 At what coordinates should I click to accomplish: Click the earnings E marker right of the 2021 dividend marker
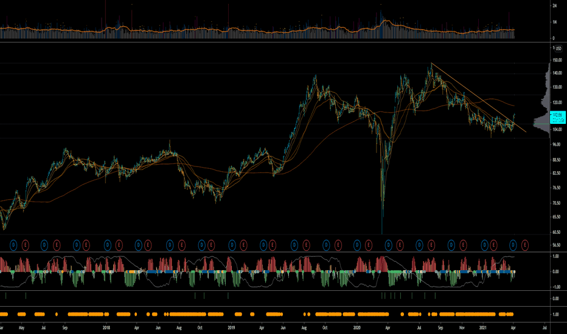pyautogui.click(x=493, y=245)
